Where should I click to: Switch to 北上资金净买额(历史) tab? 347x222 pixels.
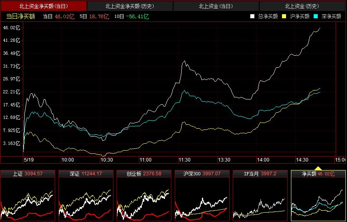(130, 6)
